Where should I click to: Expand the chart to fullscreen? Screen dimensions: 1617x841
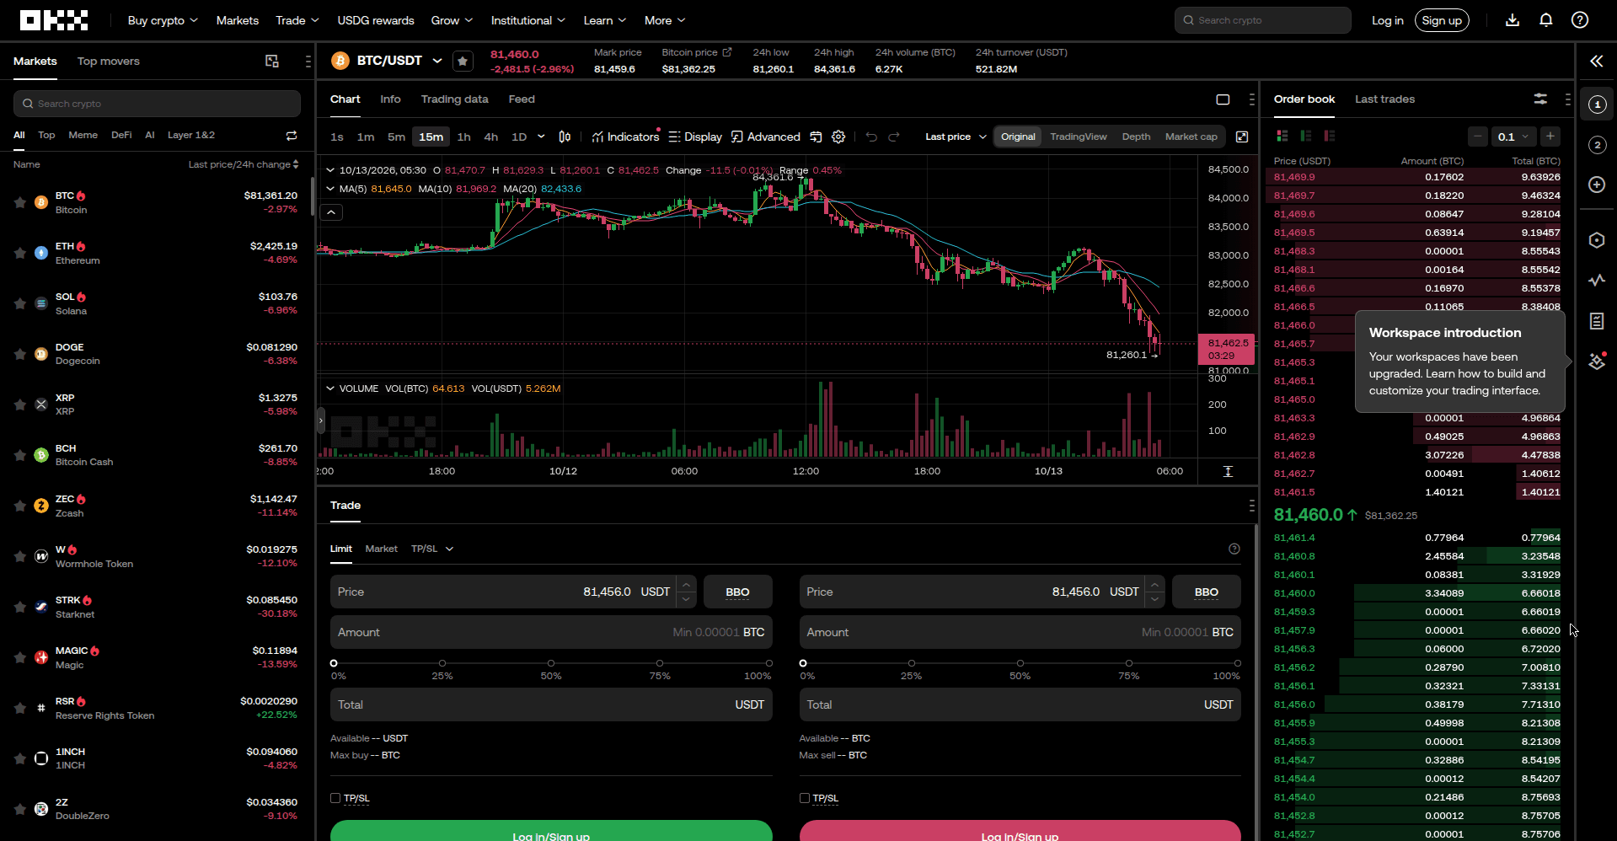click(x=1242, y=137)
